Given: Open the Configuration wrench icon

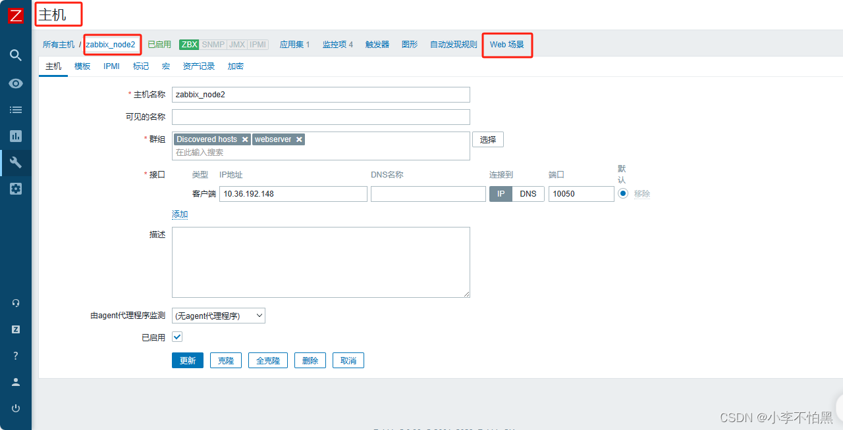Looking at the screenshot, I should (16, 162).
